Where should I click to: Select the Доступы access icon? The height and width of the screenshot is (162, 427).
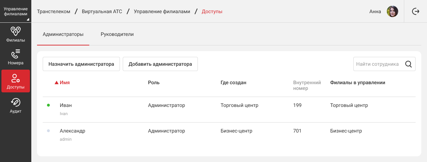click(x=16, y=78)
